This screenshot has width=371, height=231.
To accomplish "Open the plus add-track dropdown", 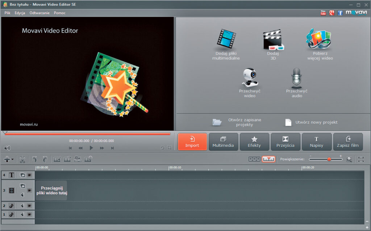I will (x=8, y=159).
